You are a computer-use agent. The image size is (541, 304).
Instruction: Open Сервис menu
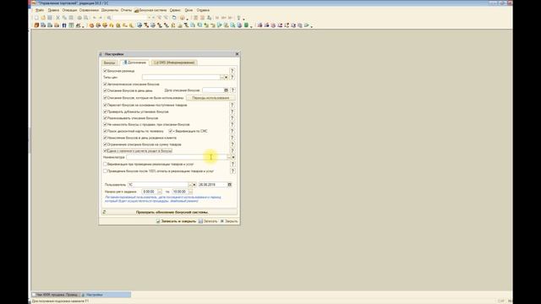coord(175,10)
